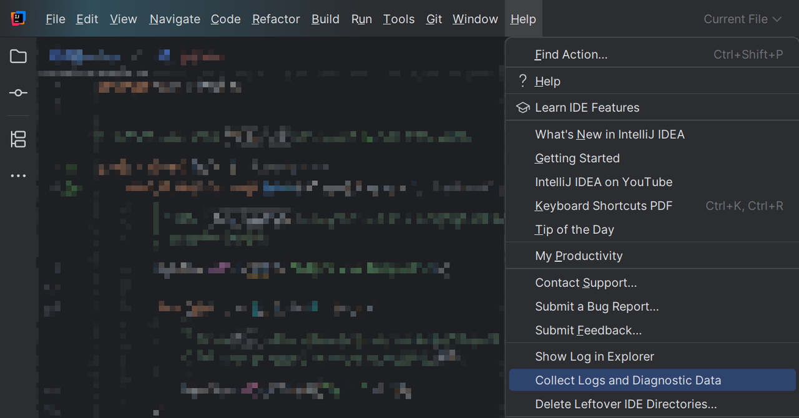The width and height of the screenshot is (799, 418).
Task: Open the Project folder tool window
Action: [x=18, y=57]
